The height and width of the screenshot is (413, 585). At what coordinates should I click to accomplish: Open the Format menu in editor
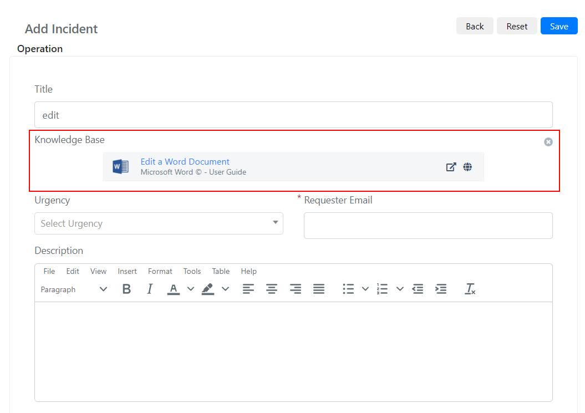pyautogui.click(x=160, y=271)
